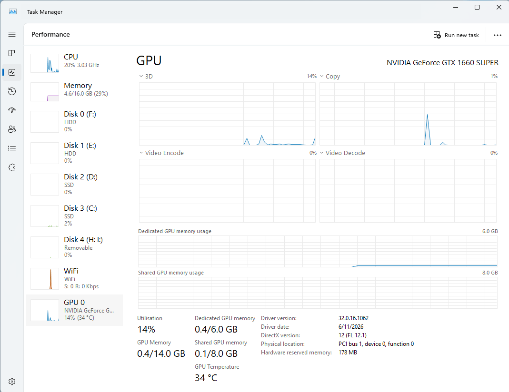Open the three-dot more options menu
Image resolution: width=509 pixels, height=392 pixels.
[x=497, y=35]
